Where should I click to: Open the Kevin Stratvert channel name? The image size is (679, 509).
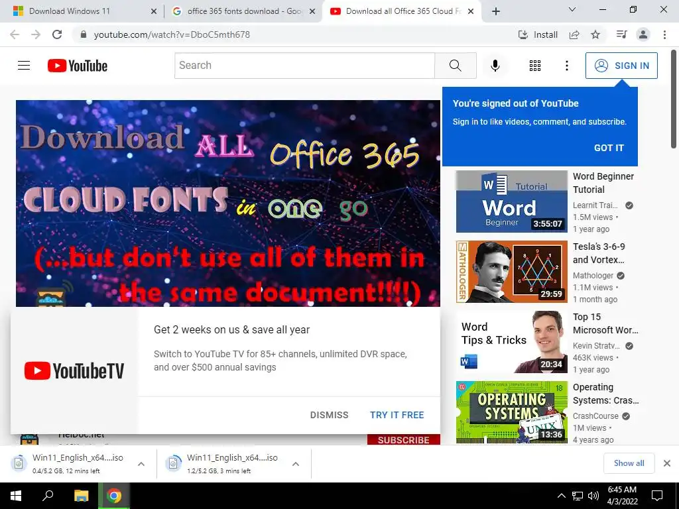596,345
